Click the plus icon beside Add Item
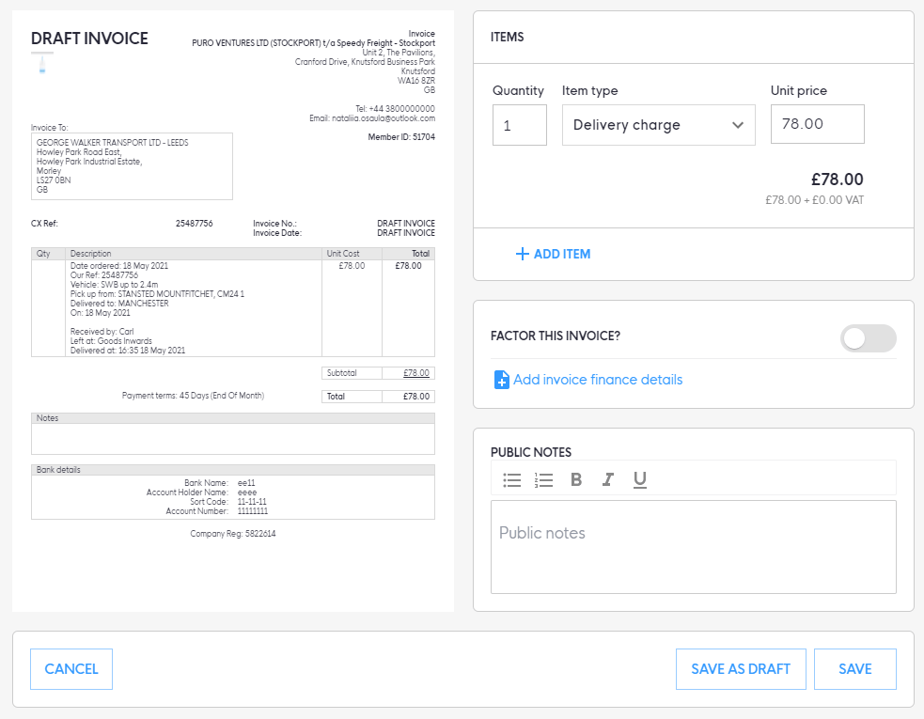The height and width of the screenshot is (719, 924). tap(522, 254)
